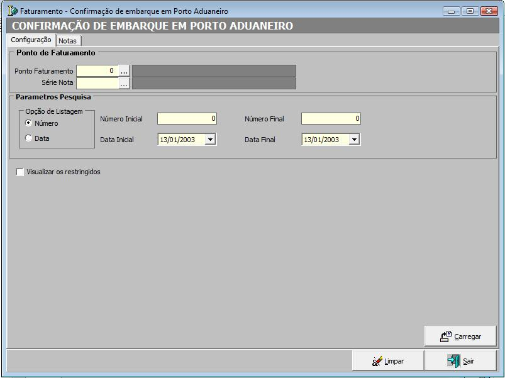This screenshot has height=378, width=505.
Task: Maximize the Faturamento window
Action: pos(469,11)
